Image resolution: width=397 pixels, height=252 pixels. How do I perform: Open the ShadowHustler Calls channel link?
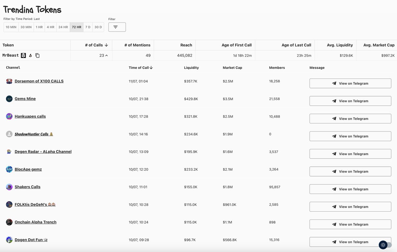[x=34, y=134]
